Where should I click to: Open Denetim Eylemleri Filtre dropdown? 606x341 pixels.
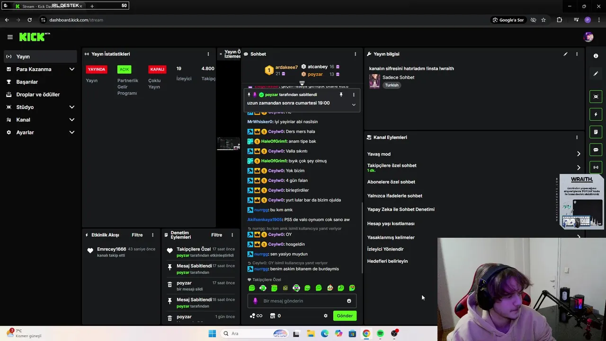(x=216, y=235)
